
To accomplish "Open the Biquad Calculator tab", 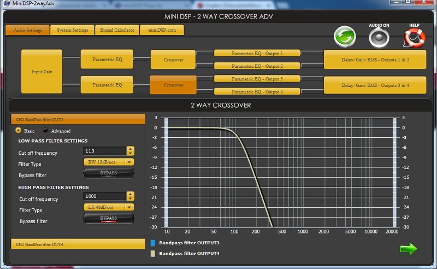I will pyautogui.click(x=117, y=30).
